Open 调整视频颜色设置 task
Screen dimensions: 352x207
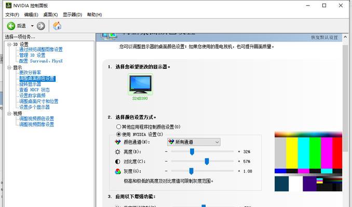coord(36,119)
